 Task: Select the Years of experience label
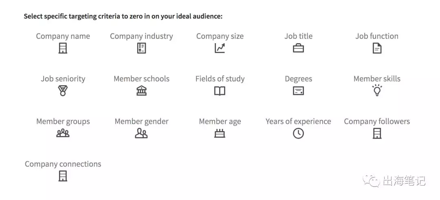pyautogui.click(x=298, y=121)
